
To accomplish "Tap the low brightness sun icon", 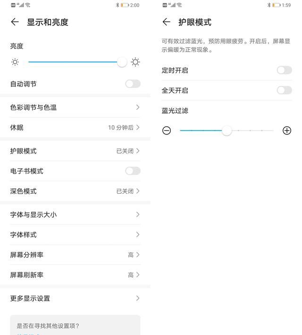I will coord(15,62).
